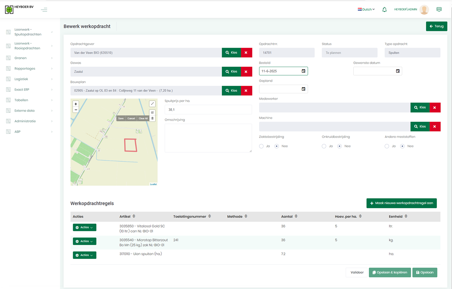452x289 pixels.
Task: Open the Besteld date calendar picker
Action: (x=304, y=71)
